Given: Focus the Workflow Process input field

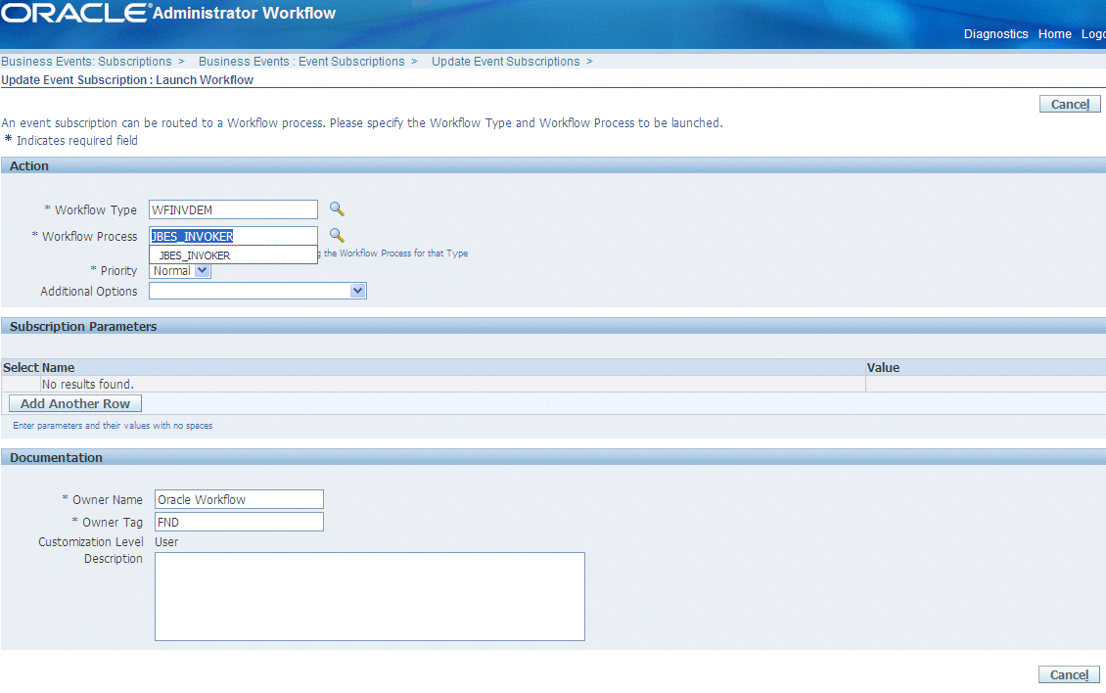Looking at the screenshot, I should (x=234, y=236).
